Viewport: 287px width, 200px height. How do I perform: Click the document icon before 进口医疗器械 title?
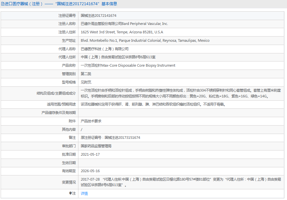point(3,4)
